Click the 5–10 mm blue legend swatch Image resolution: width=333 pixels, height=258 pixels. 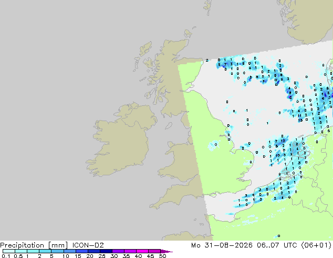[58, 251]
